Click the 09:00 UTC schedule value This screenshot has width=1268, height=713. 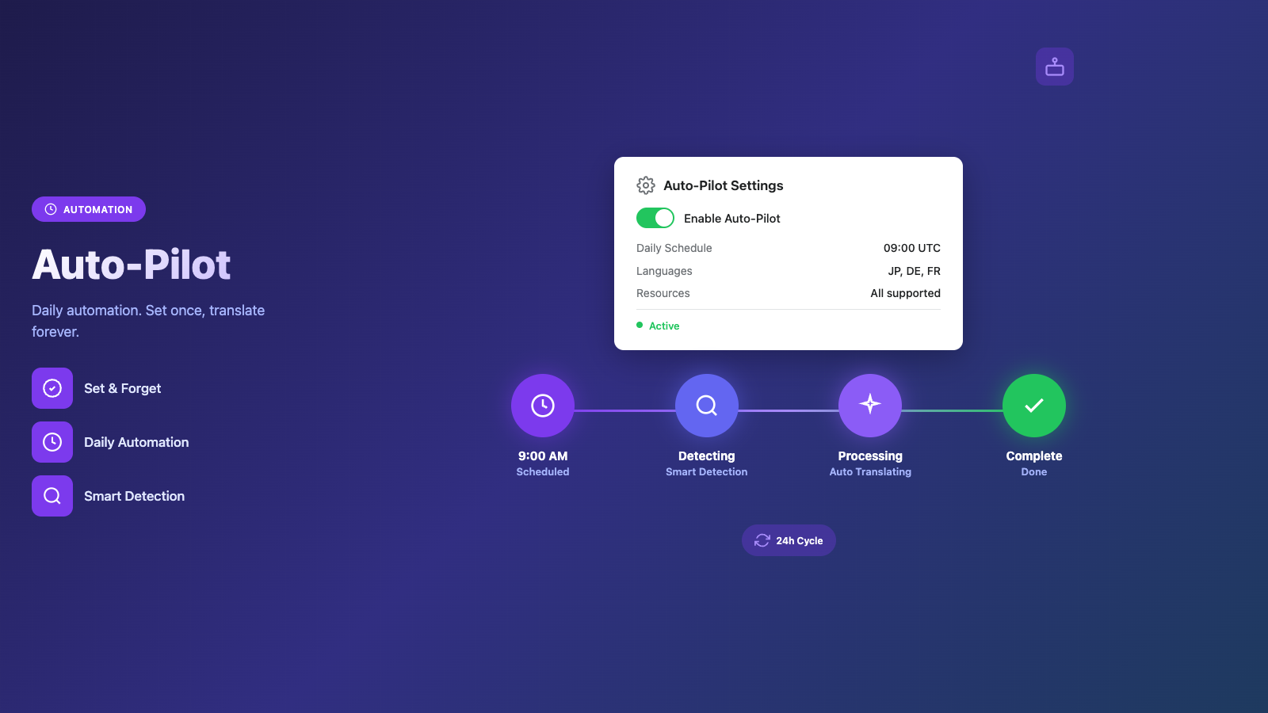pos(911,248)
